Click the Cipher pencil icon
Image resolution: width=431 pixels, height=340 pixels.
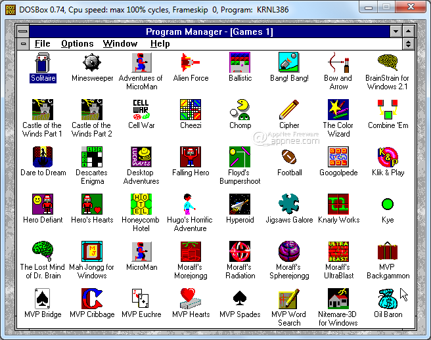[x=289, y=110]
